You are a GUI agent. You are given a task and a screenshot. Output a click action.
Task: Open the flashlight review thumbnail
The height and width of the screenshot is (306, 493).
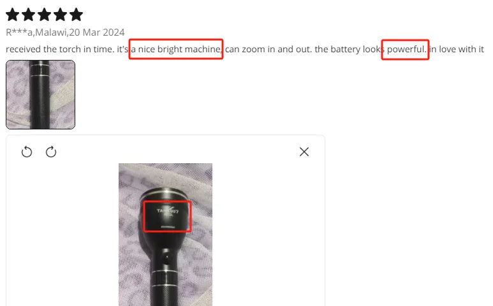pyautogui.click(x=41, y=94)
